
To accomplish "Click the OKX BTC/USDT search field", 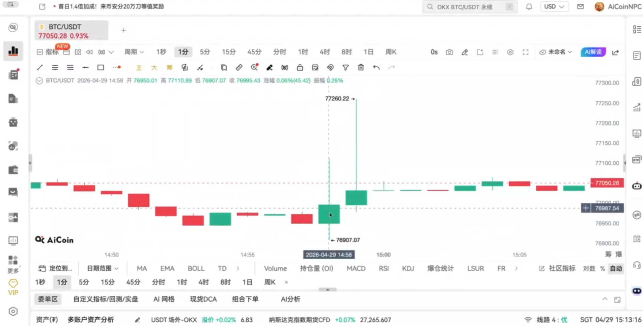I will tap(469, 7).
